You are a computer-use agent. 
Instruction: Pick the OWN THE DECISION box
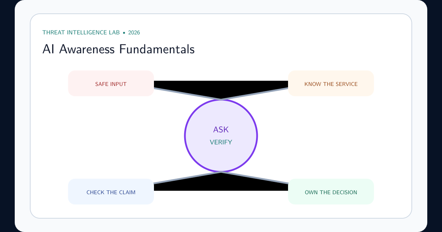pyautogui.click(x=331, y=191)
